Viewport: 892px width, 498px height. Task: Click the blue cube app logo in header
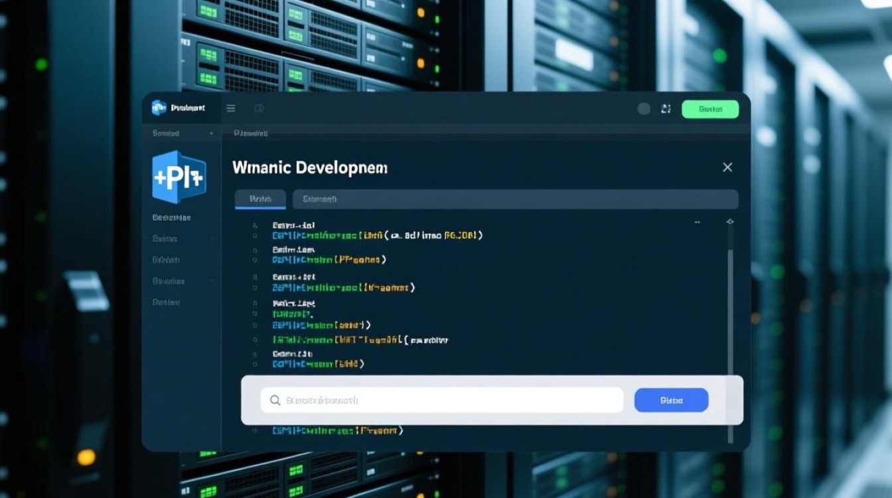159,108
